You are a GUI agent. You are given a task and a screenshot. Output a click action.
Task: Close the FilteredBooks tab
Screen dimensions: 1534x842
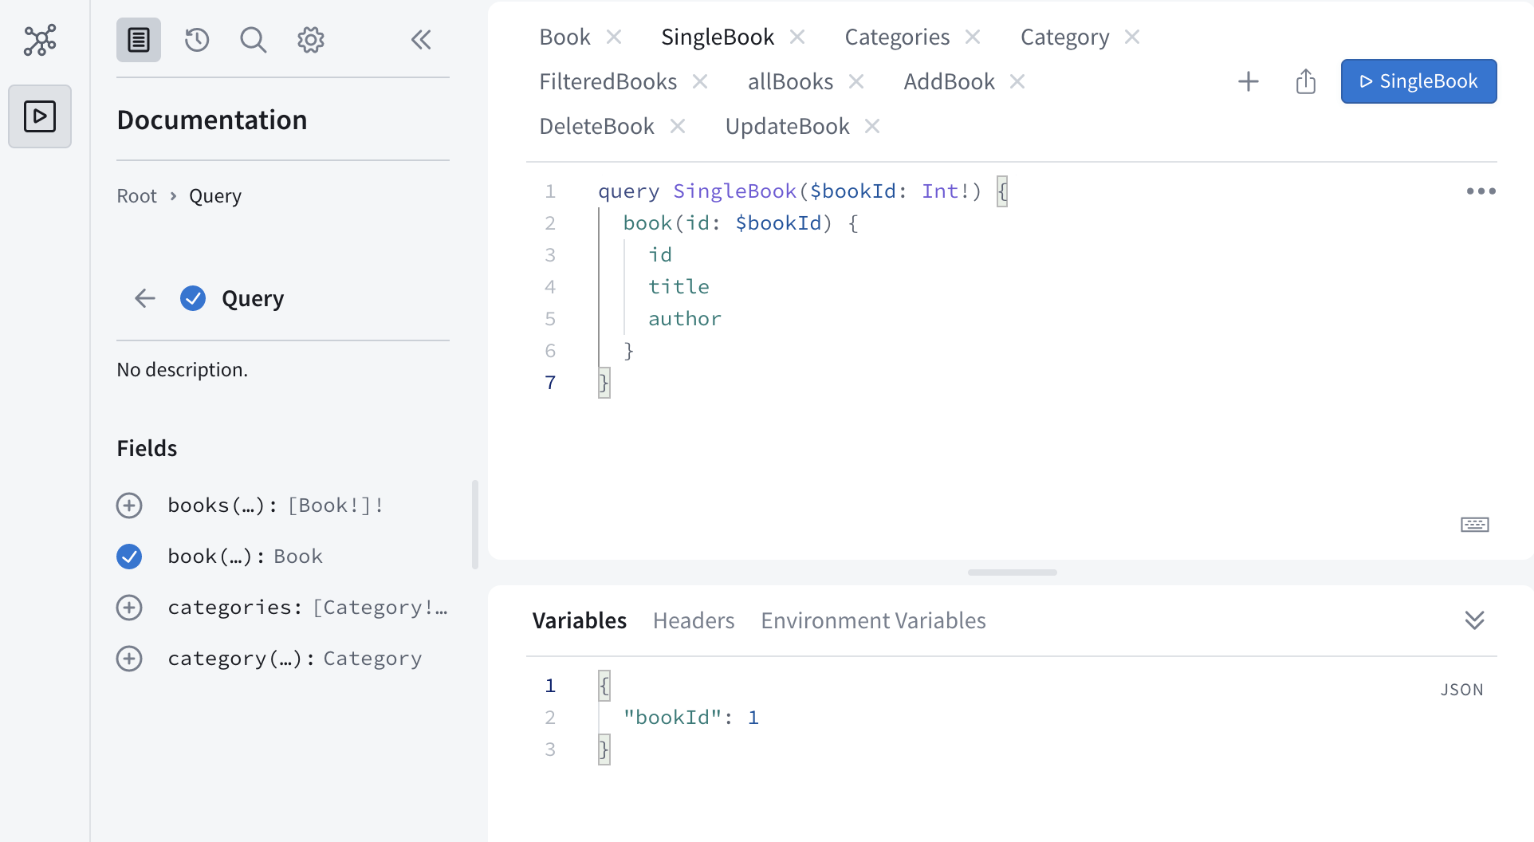tap(700, 81)
